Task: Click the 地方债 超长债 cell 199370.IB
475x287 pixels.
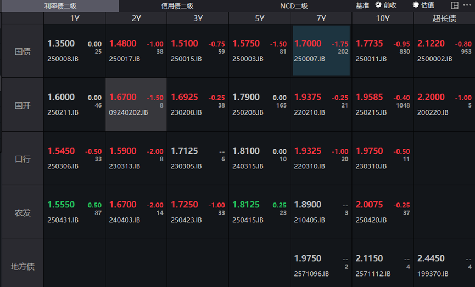Action: point(444,266)
